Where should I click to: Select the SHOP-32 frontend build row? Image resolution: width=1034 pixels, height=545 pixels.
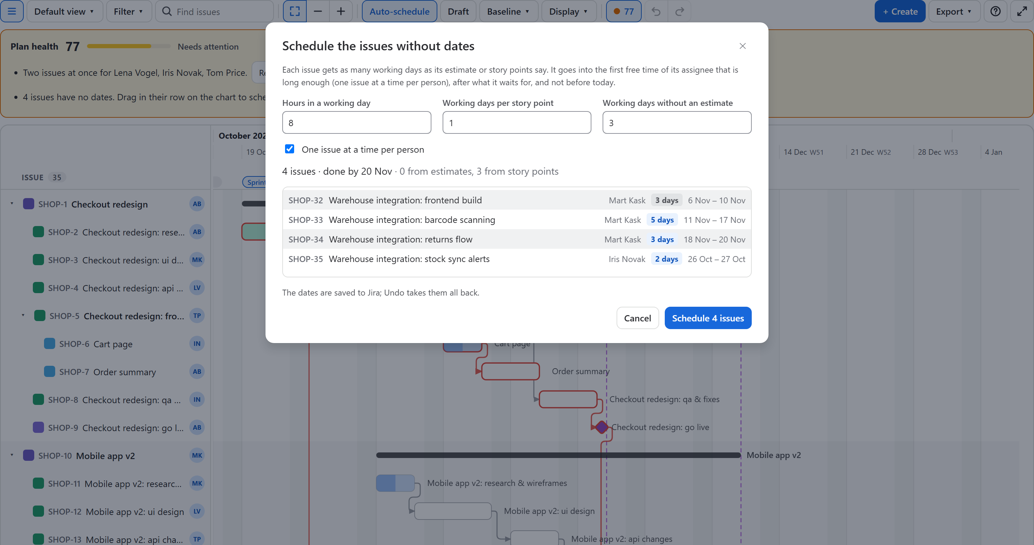pos(517,200)
